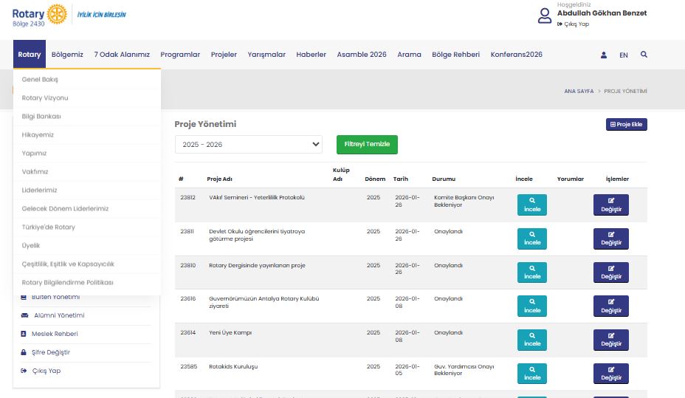
Task: Open the 2025 - 2026 period dropdown
Action: [x=248, y=145]
